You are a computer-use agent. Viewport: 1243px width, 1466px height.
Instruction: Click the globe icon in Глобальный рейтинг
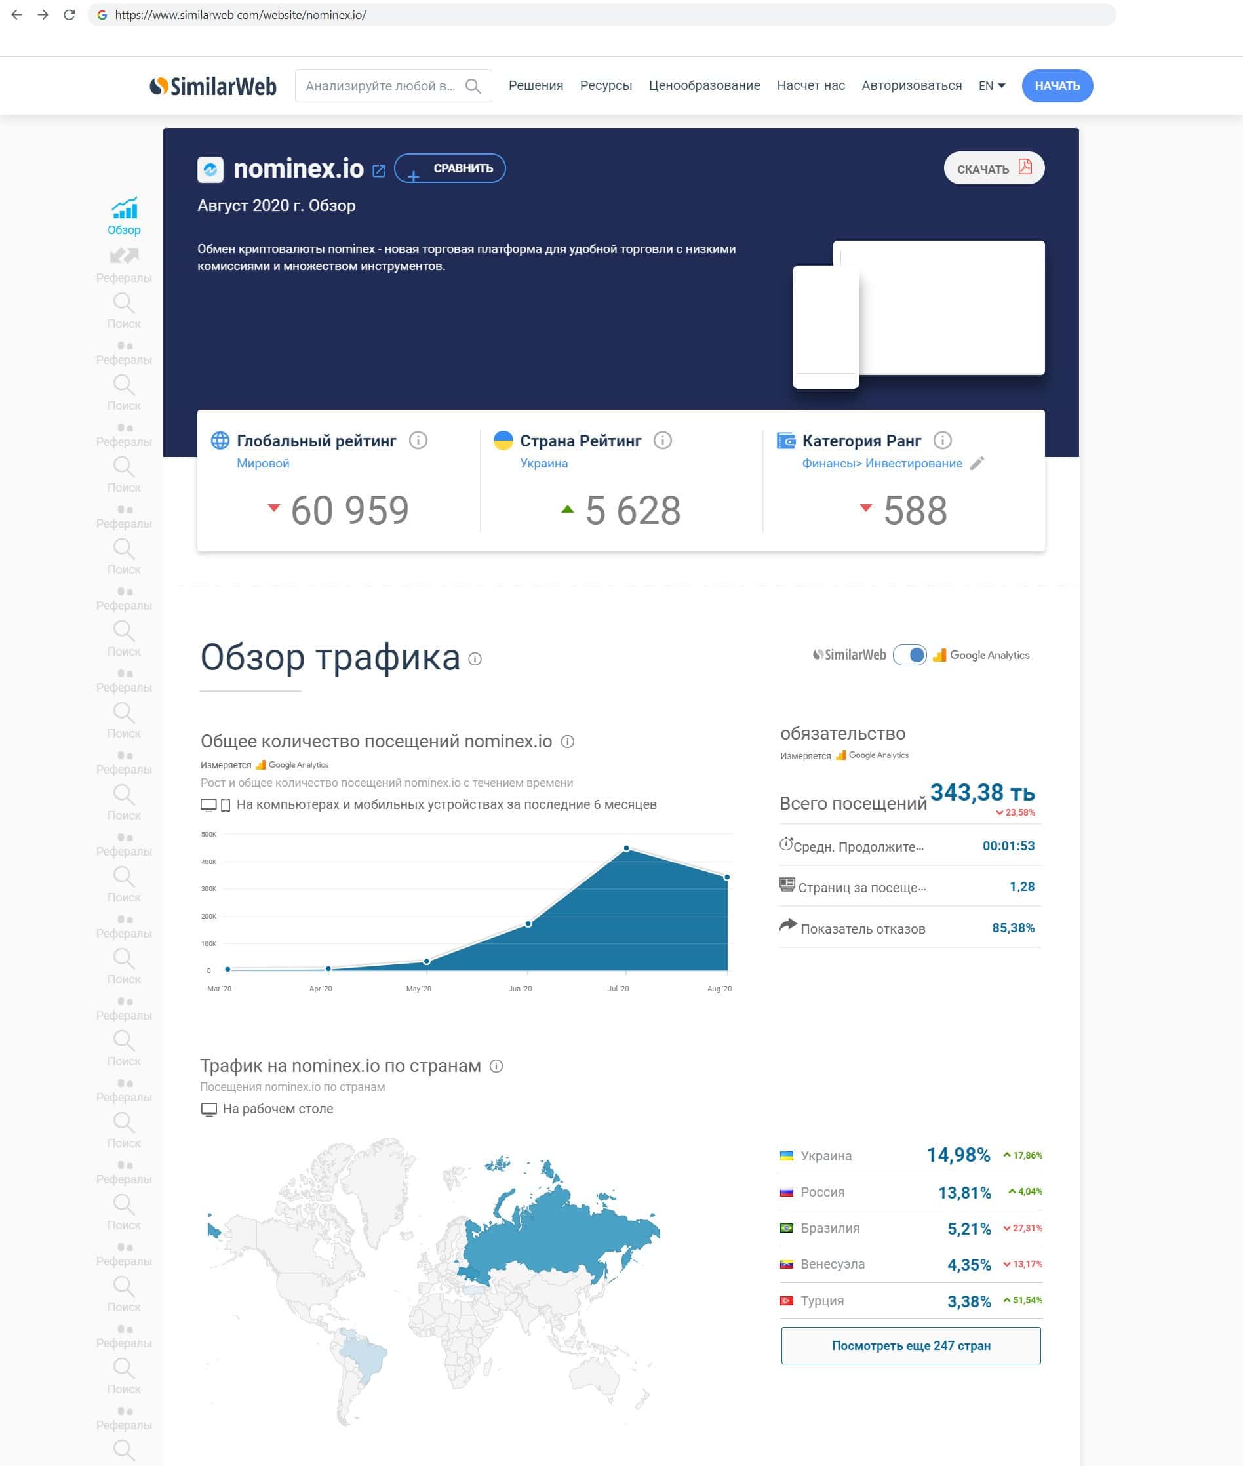[220, 441]
